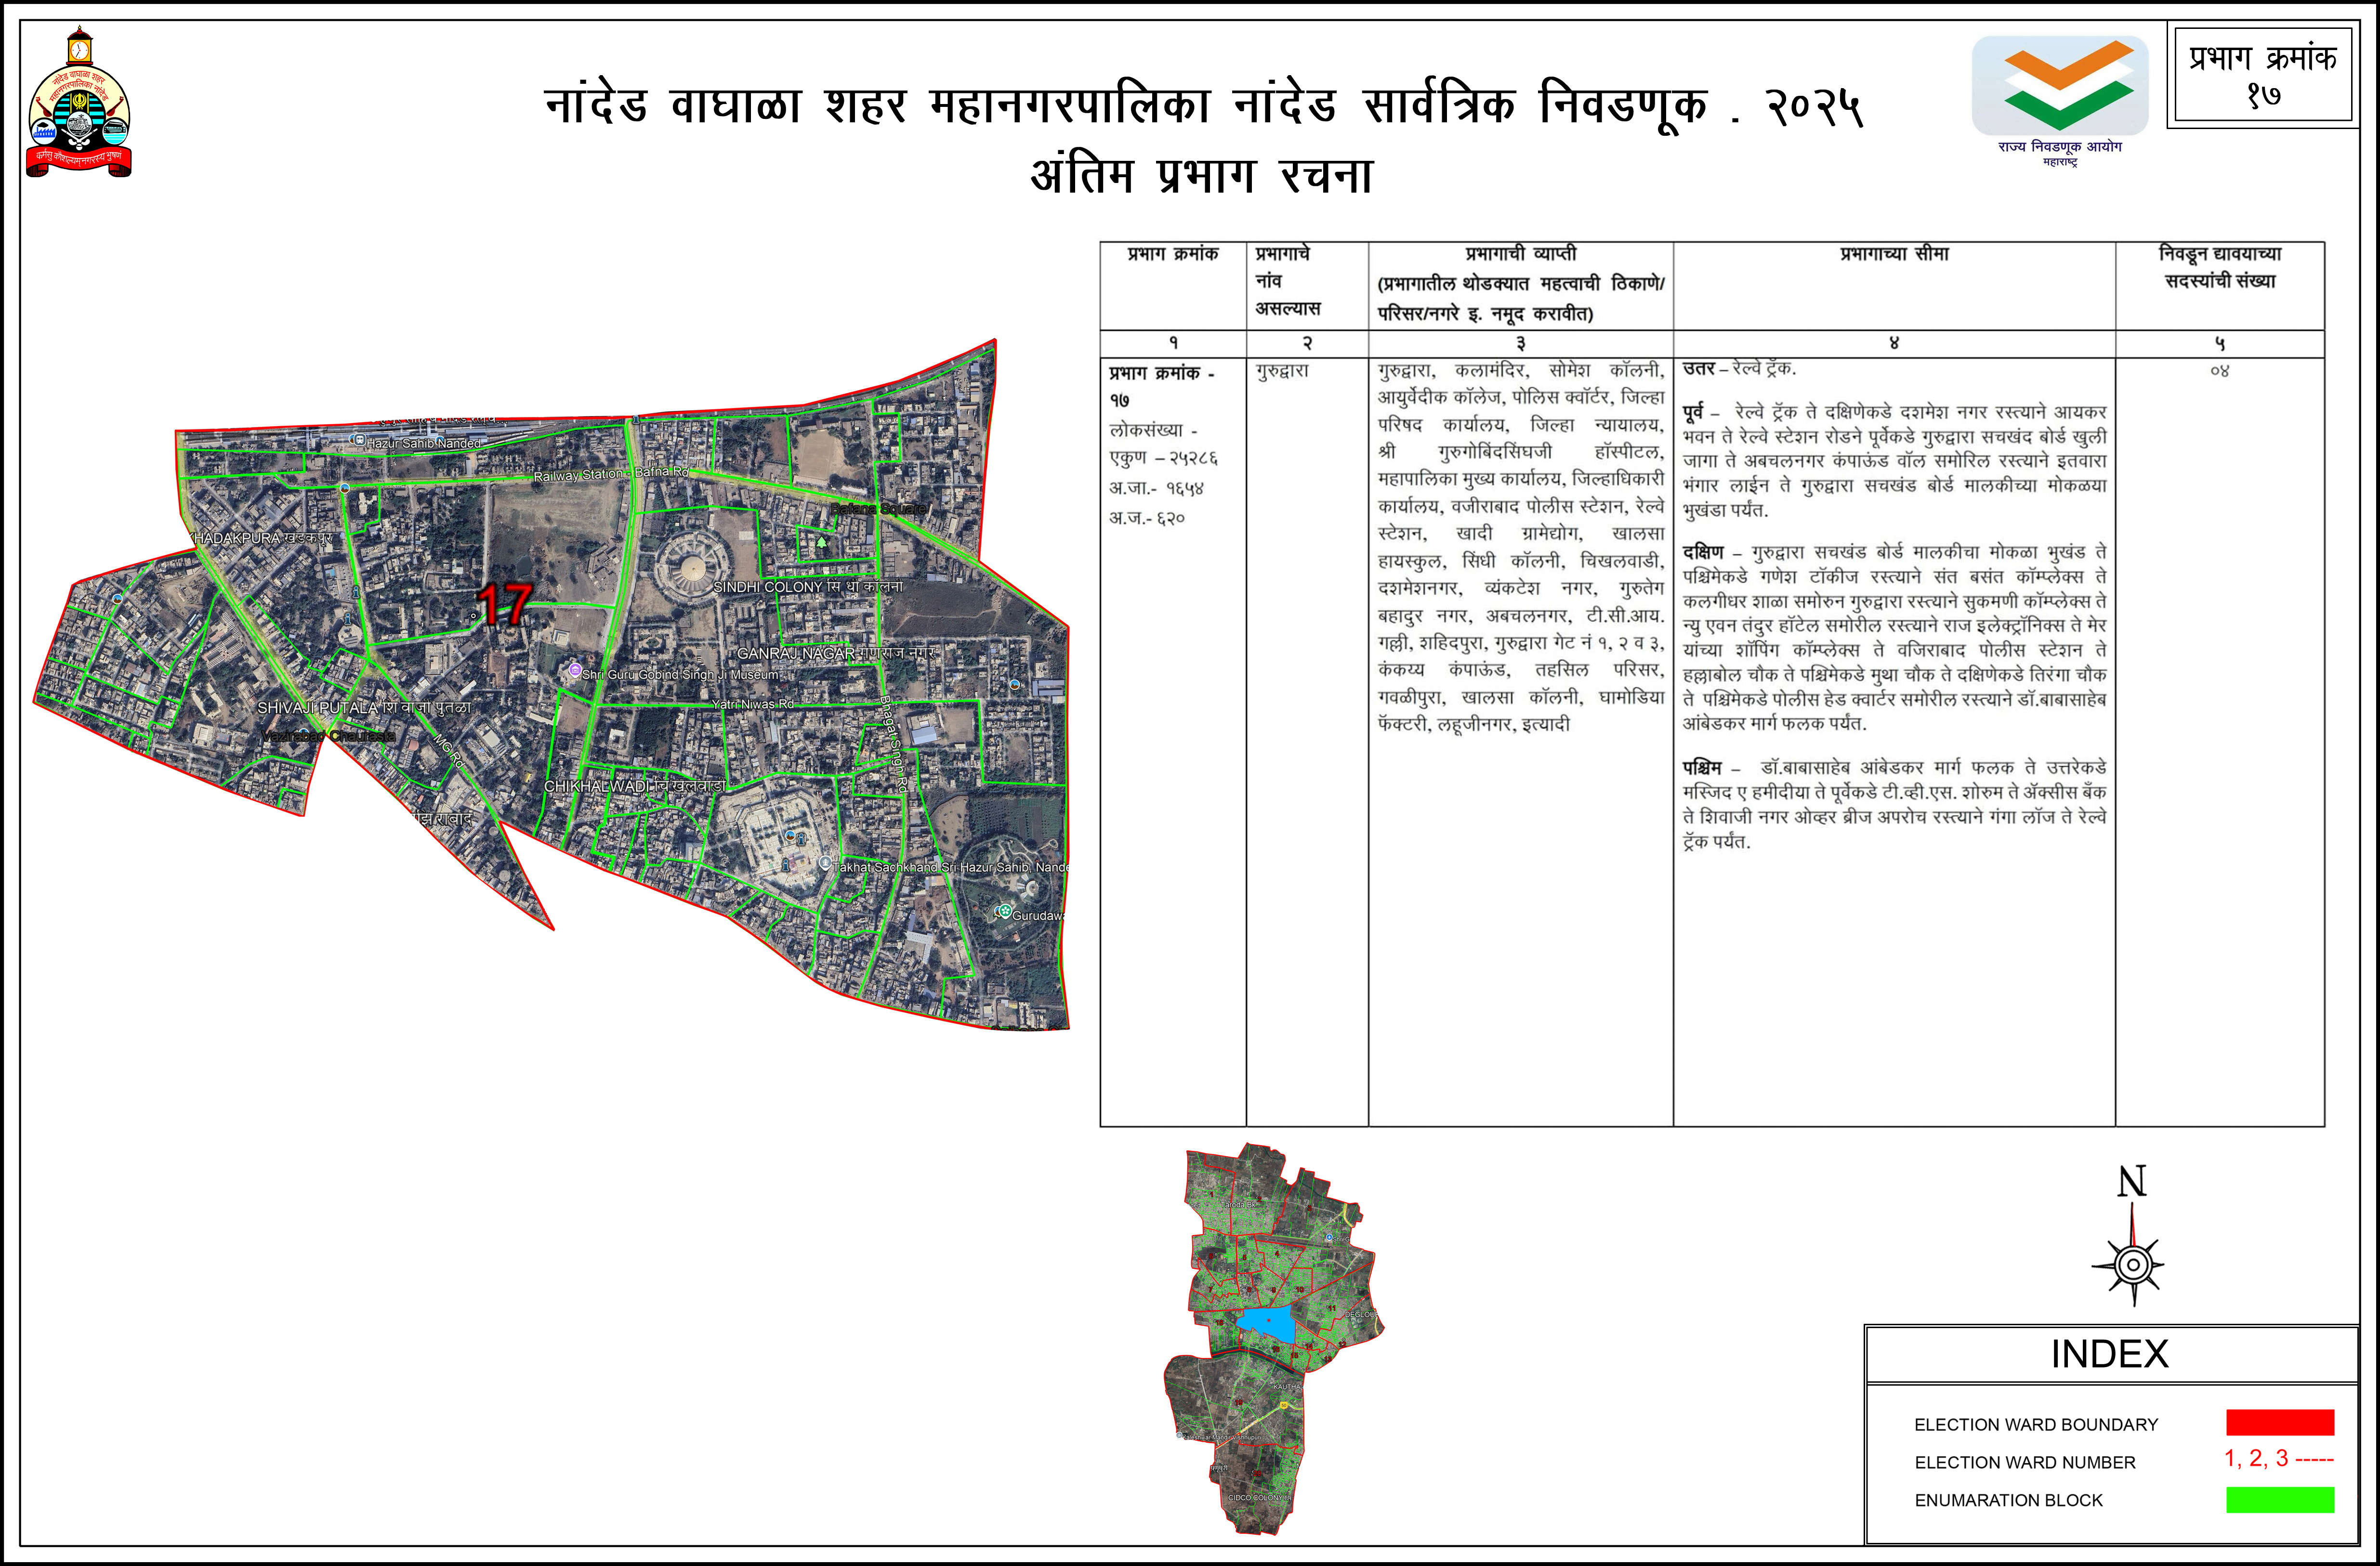Click the red Election Ward Boundary swatch

pos(2279,1422)
